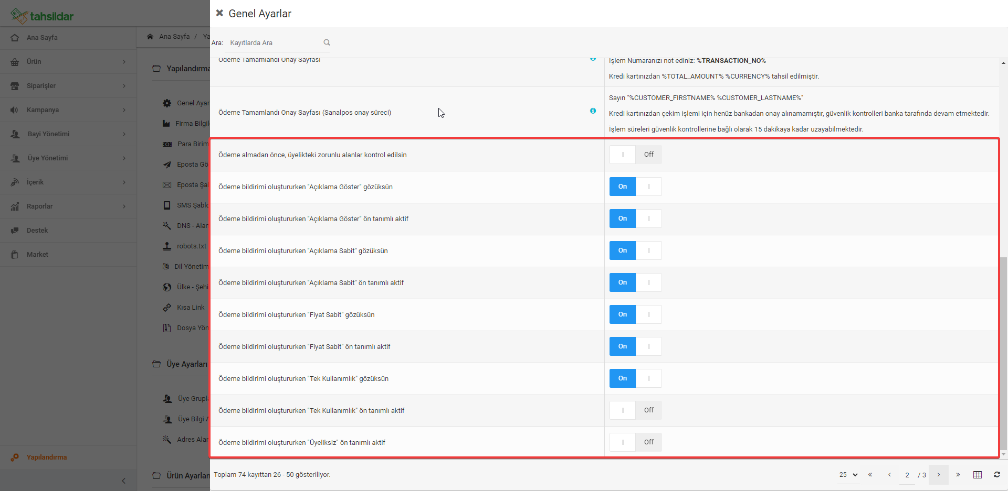1008x491 pixels.
Task: Toggle "Tek Kullanımlık" ön tanımlı aktif switch
Action: coord(635,410)
